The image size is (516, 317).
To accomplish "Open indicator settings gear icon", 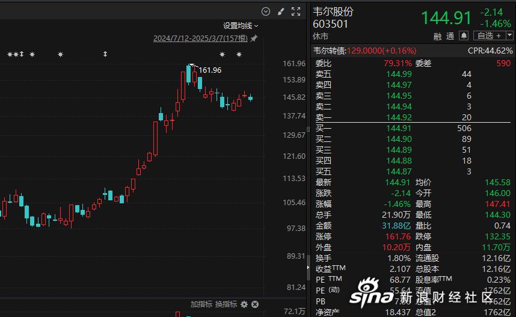I will pos(244,304).
